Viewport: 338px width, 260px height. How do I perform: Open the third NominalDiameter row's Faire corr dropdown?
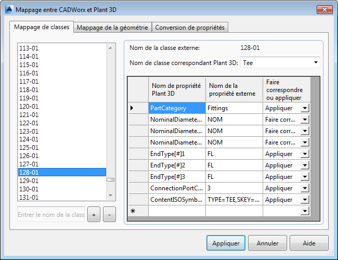click(x=305, y=142)
